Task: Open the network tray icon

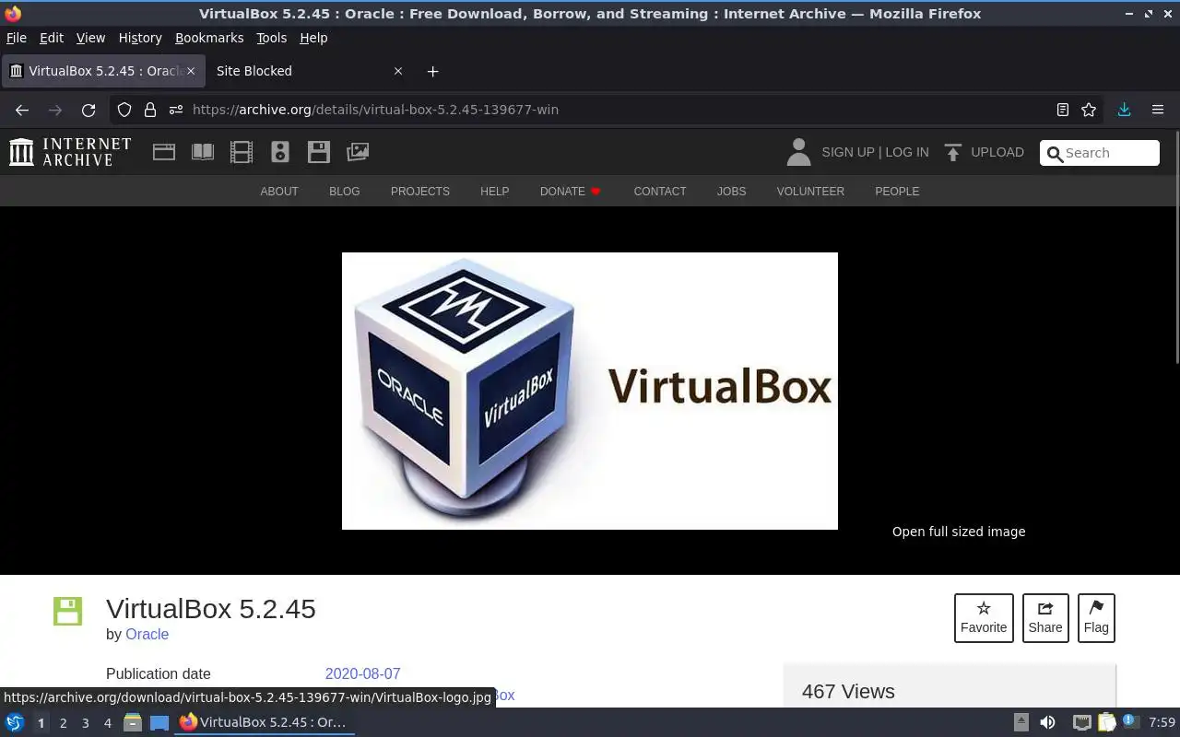Action: [x=1081, y=722]
